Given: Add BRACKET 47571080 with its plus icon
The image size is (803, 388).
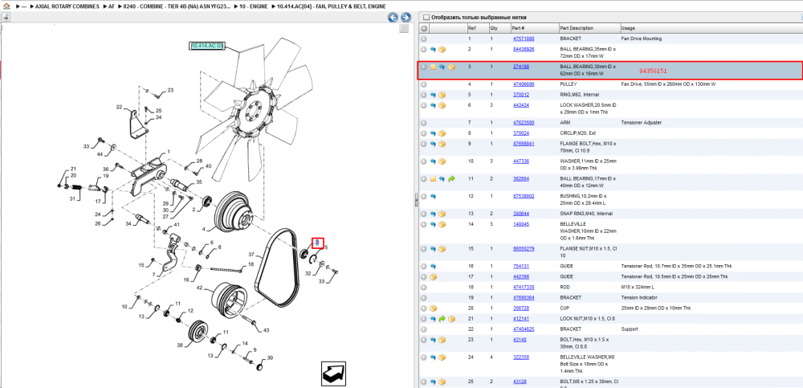Looking at the screenshot, I should pos(424,39).
